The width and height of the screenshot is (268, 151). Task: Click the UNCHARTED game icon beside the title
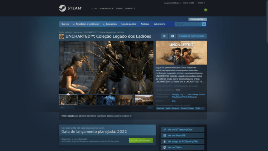62,37
